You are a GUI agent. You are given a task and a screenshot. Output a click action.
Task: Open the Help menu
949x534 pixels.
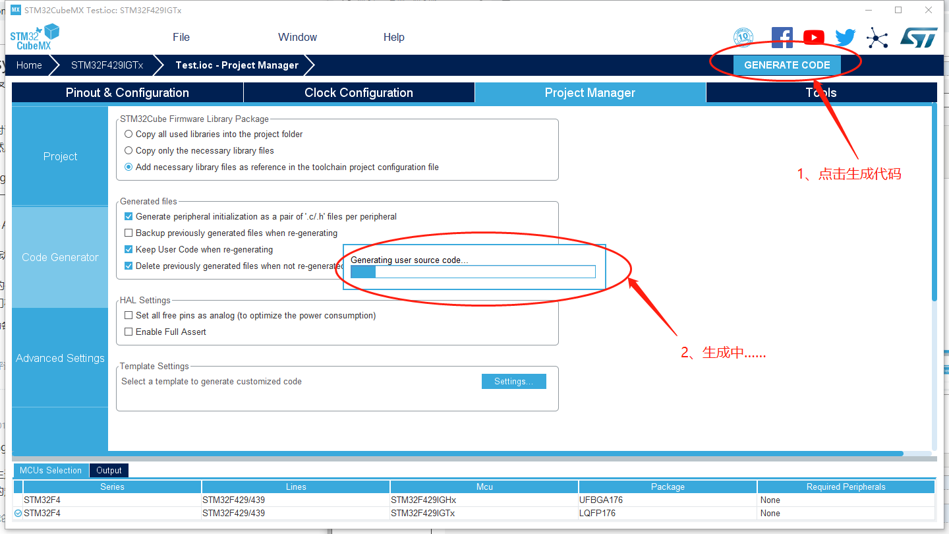tap(394, 38)
